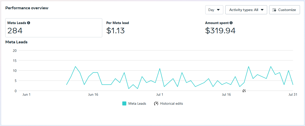
Task: Select the Meta Leads metric card
Action: [54, 28]
